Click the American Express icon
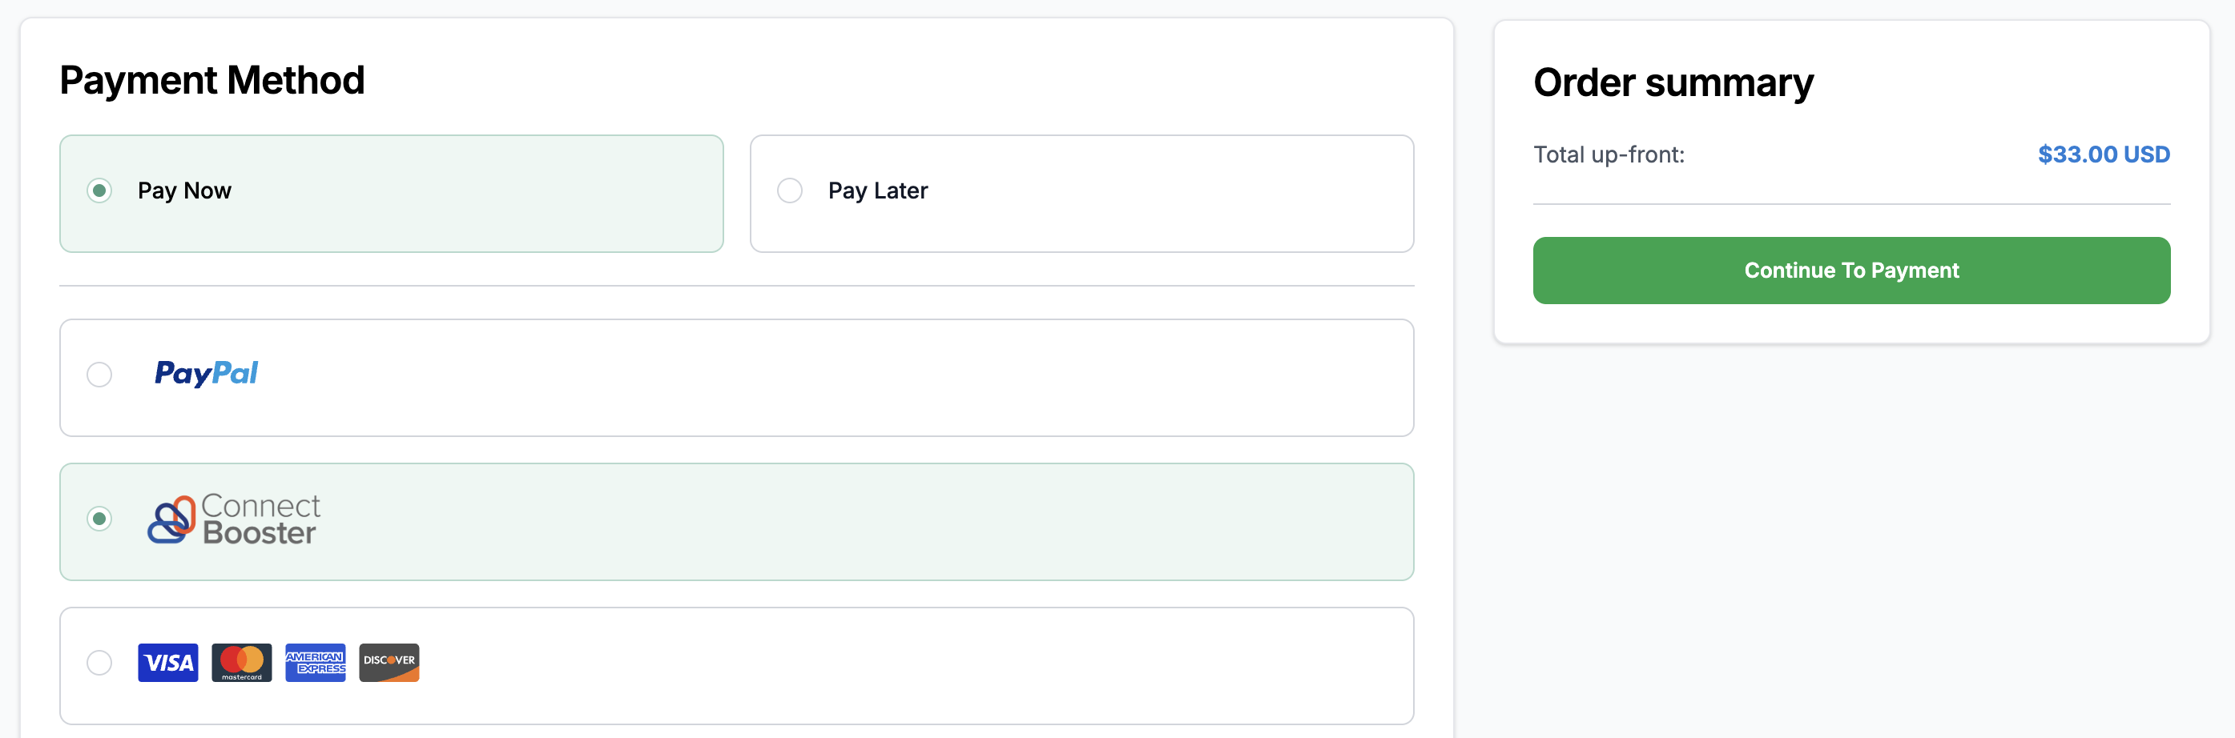The height and width of the screenshot is (738, 2235). point(316,663)
